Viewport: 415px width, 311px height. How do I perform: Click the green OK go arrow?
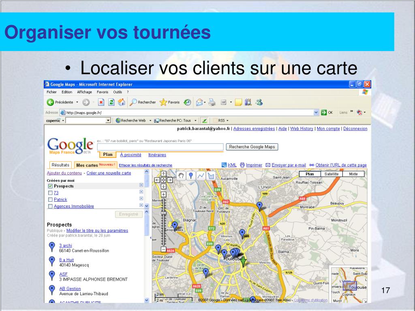click(324, 113)
